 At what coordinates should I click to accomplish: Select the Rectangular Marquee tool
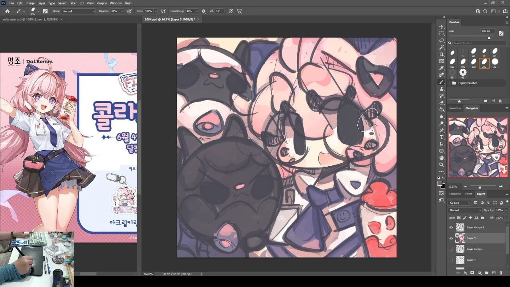pyautogui.click(x=441, y=33)
